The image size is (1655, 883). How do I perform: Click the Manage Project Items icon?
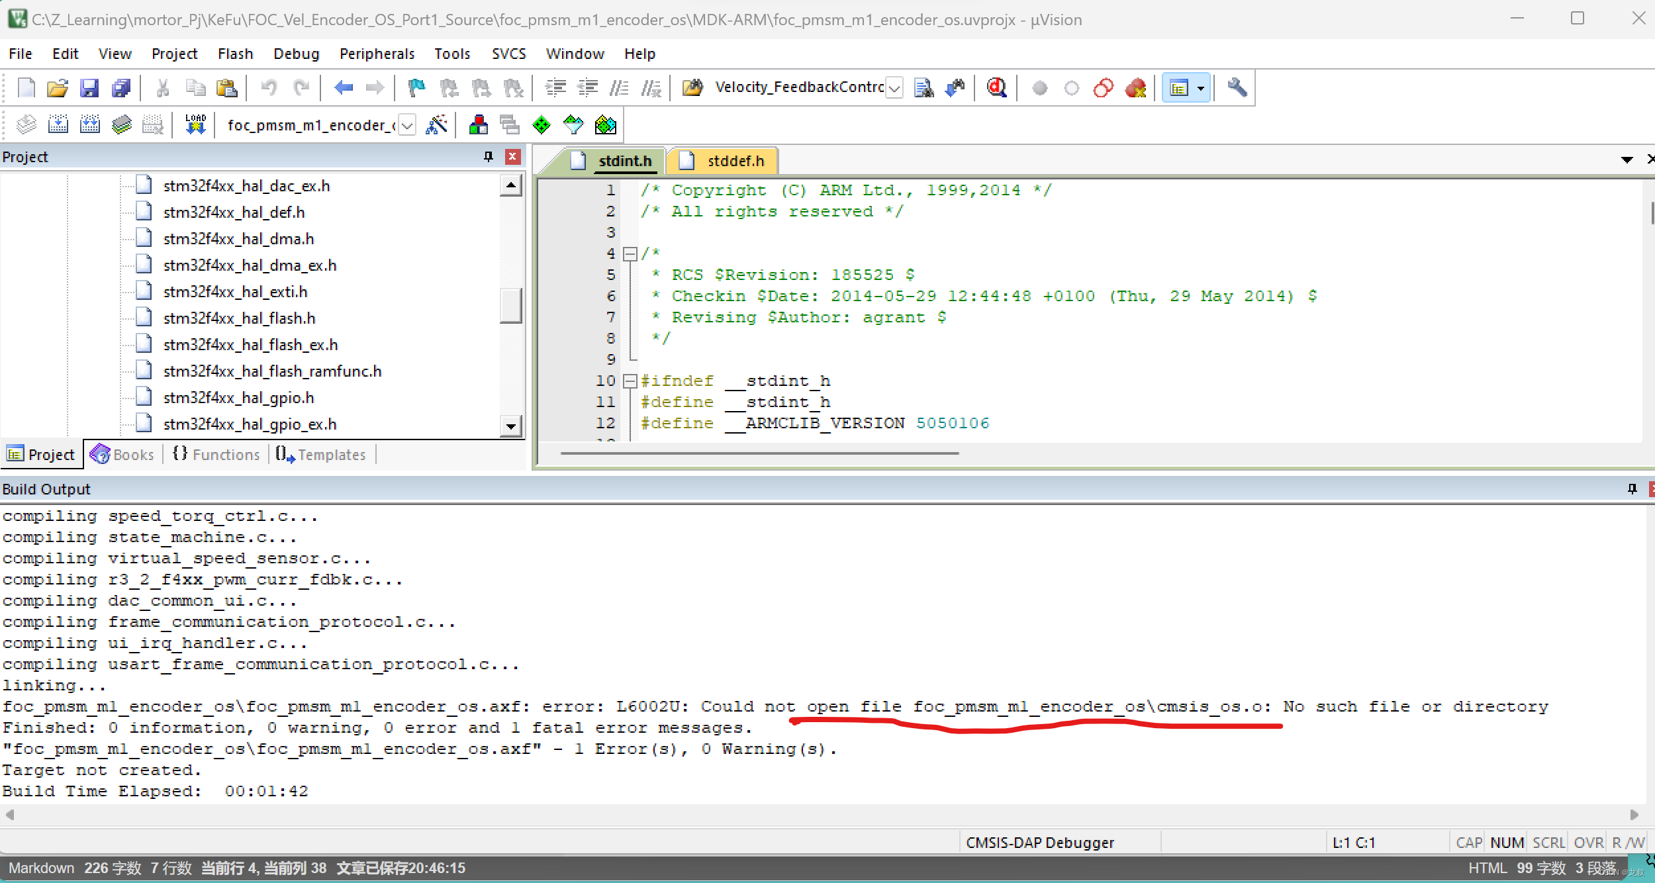[x=478, y=124]
